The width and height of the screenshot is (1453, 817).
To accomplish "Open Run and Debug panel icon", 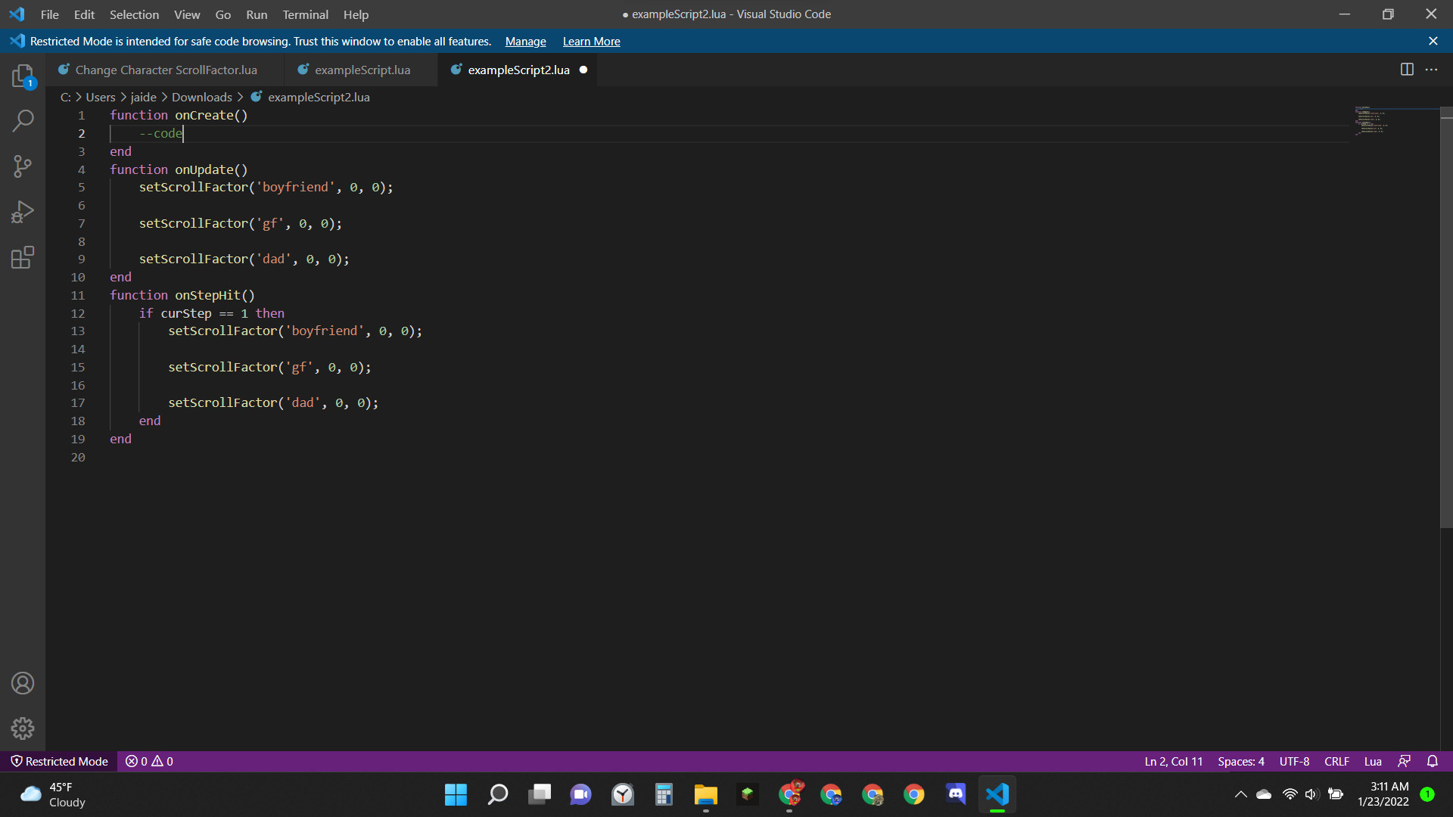I will [x=23, y=212].
